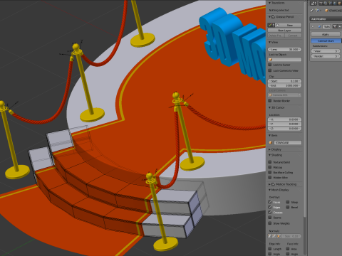Expand the Motion Tracking panel
This screenshot has width=342, height=256.
[270, 184]
